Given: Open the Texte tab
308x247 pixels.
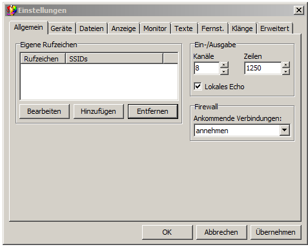Looking at the screenshot, I should pos(184,28).
